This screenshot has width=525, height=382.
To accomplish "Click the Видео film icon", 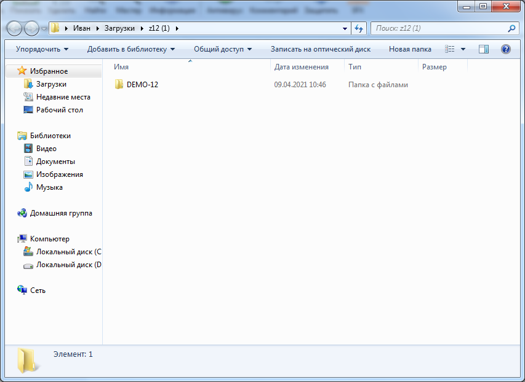I will pos(28,149).
